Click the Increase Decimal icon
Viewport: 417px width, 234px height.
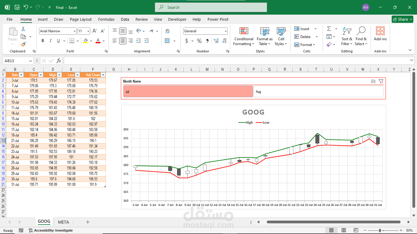[x=216, y=41]
